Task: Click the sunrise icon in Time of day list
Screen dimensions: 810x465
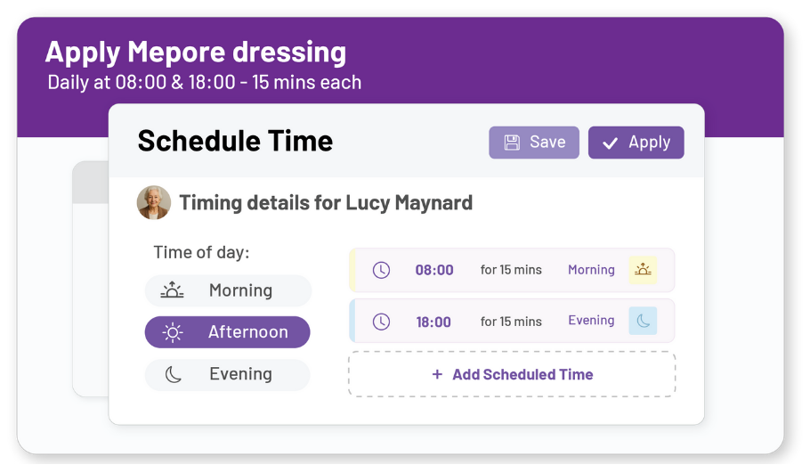Action: 172,290
